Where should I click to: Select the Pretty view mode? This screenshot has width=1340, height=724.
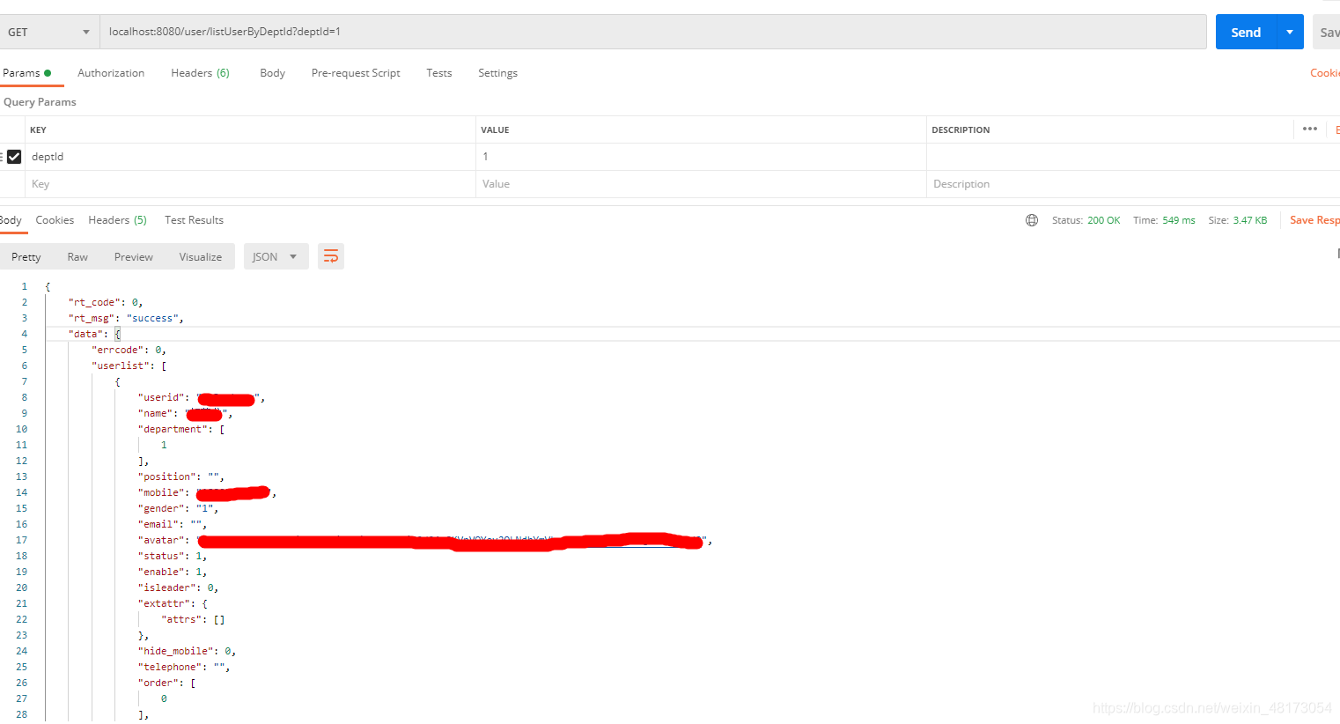click(26, 257)
